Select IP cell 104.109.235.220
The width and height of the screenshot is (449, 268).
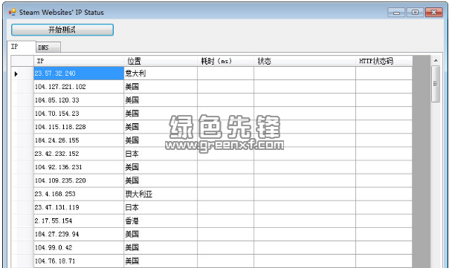pyautogui.click(x=79, y=180)
